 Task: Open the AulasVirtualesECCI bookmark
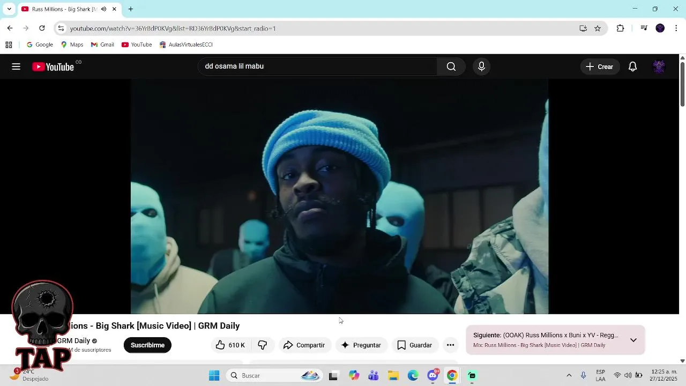186,44
